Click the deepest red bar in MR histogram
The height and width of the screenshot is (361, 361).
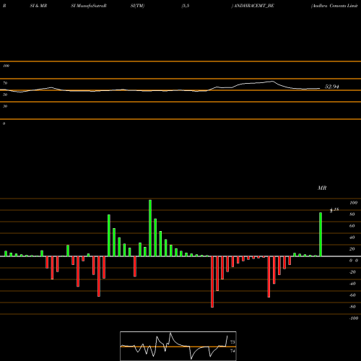pos(212,282)
